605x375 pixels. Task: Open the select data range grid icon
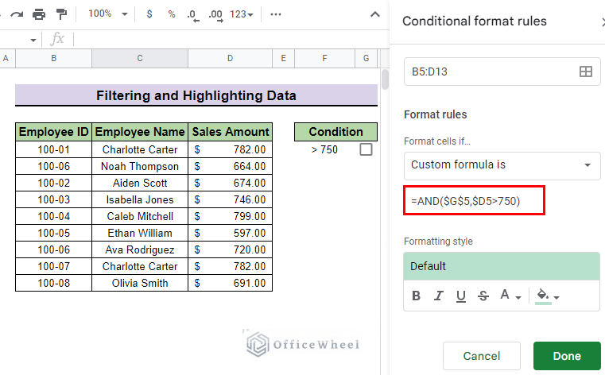click(586, 72)
